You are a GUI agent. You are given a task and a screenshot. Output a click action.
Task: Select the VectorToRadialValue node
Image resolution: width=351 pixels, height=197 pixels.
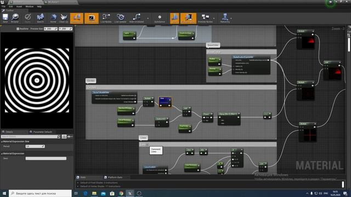click(114, 97)
